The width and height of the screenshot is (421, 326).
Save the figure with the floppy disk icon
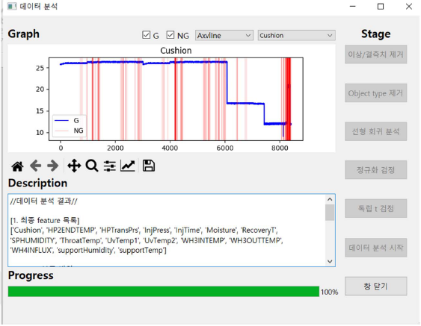click(x=149, y=166)
